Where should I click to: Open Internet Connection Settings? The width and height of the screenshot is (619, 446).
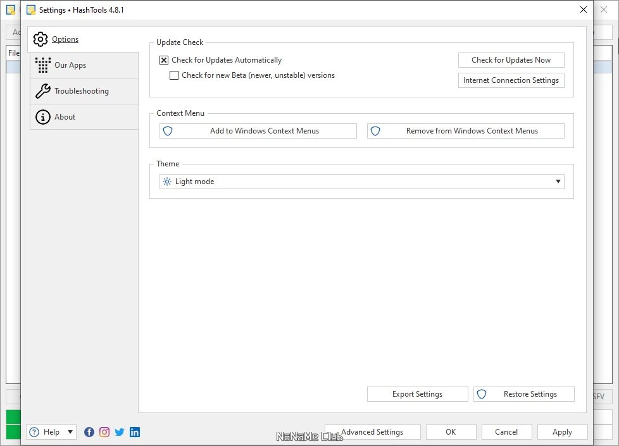tap(511, 80)
